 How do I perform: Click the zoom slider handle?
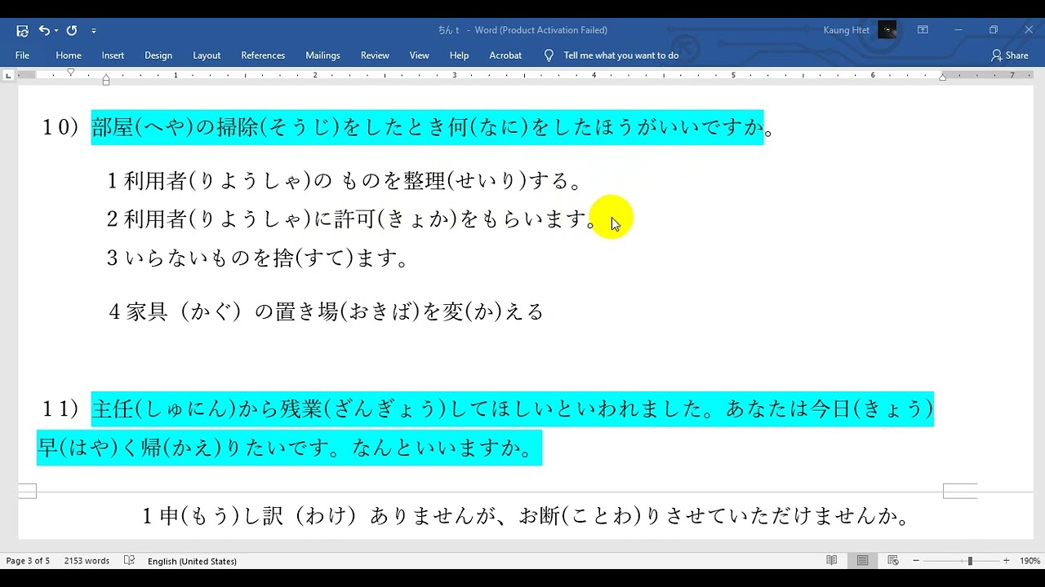[x=970, y=561]
